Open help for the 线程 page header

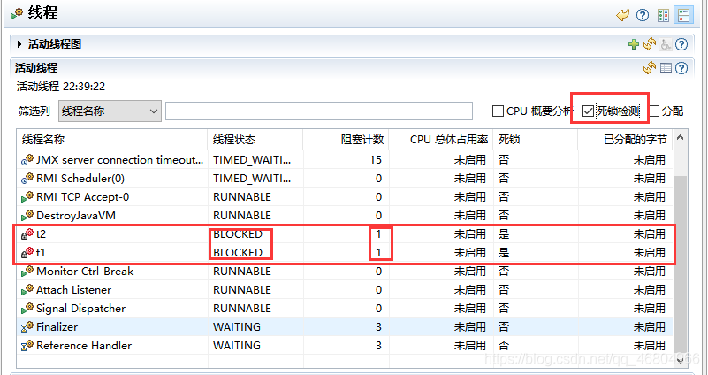coord(643,15)
